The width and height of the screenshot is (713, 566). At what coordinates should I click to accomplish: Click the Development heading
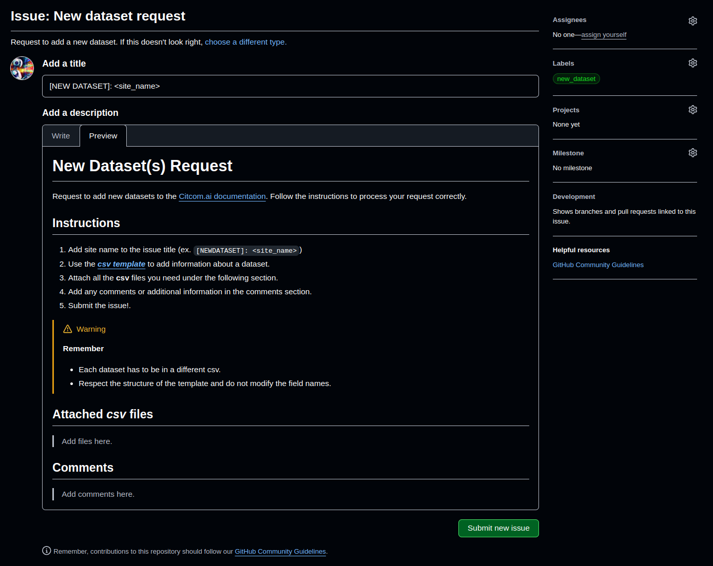(x=574, y=197)
